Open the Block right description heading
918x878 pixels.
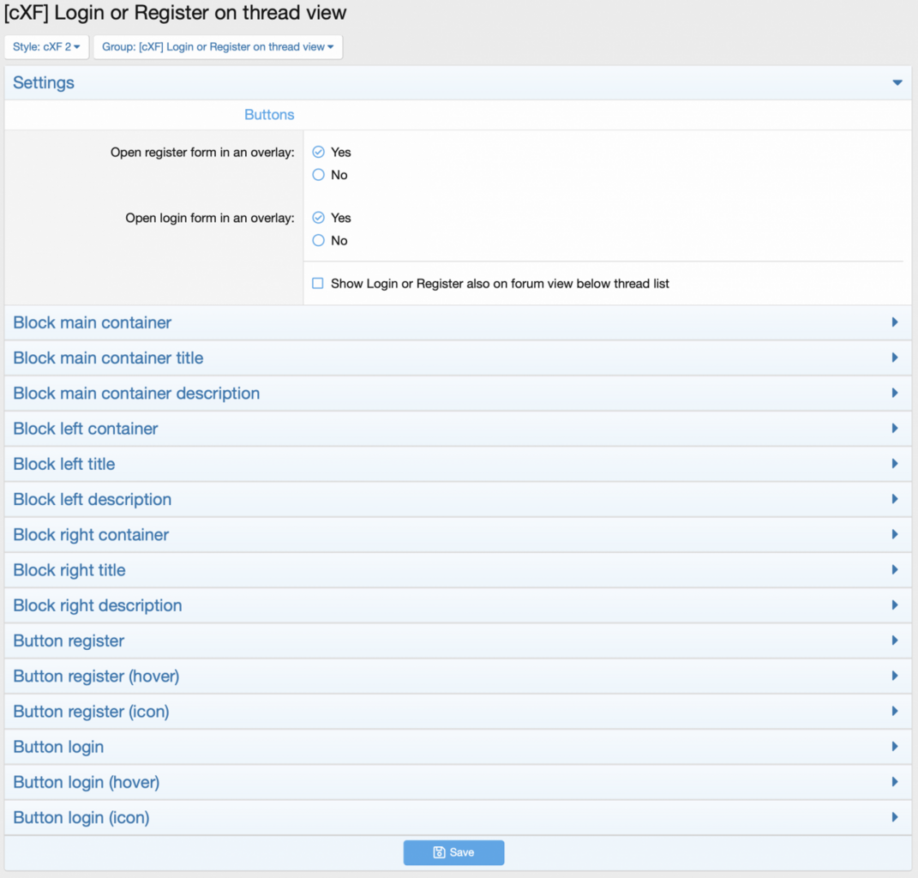click(98, 605)
